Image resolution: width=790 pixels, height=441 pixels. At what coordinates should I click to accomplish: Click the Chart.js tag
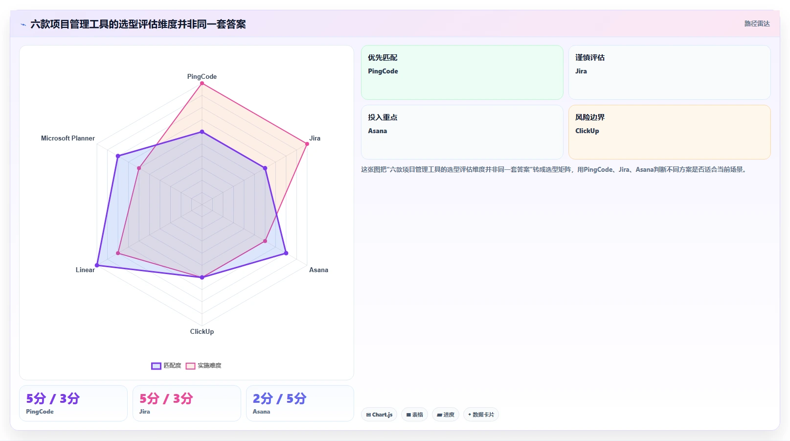coord(379,415)
